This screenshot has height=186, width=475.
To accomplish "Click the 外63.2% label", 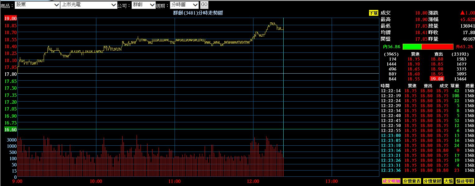I will click(x=464, y=47).
